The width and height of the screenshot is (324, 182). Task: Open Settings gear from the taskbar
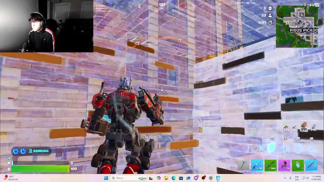pos(211,178)
